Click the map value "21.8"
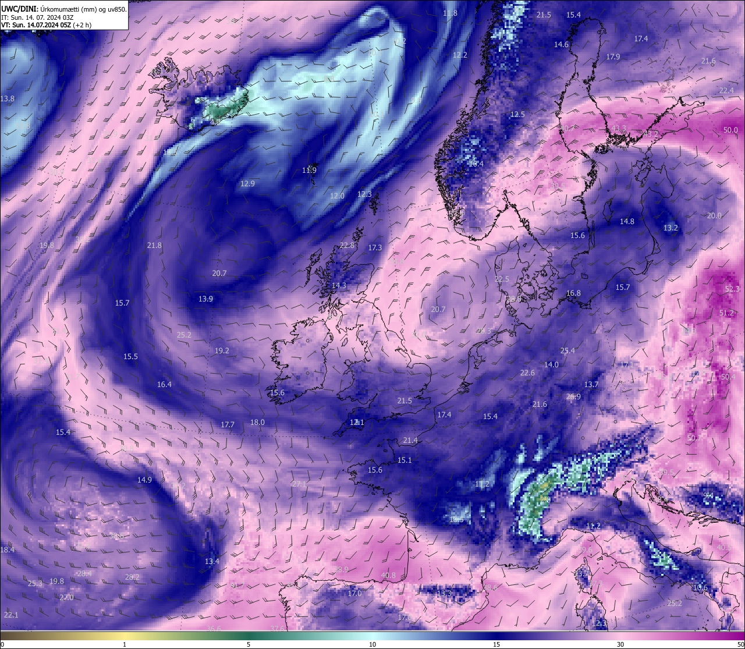 pyautogui.click(x=154, y=246)
